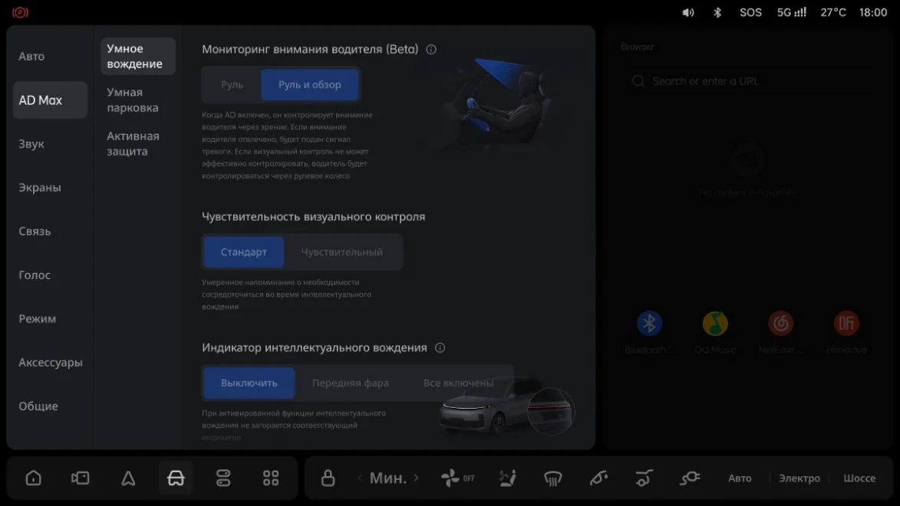The height and width of the screenshot is (506, 900).
Task: Switch to 'Умное вождение' sub-tab
Action: (x=138, y=56)
